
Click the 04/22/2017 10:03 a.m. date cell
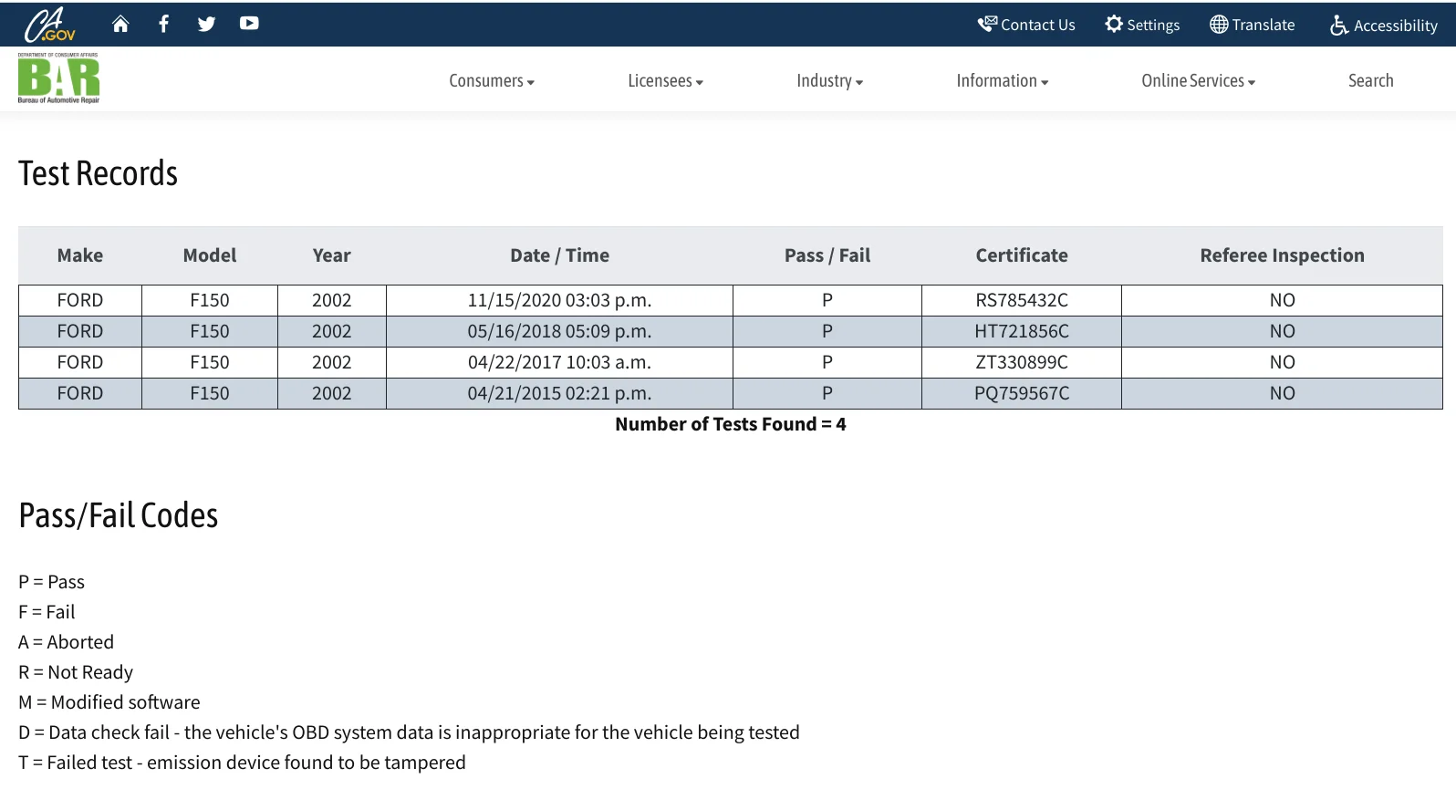click(560, 362)
